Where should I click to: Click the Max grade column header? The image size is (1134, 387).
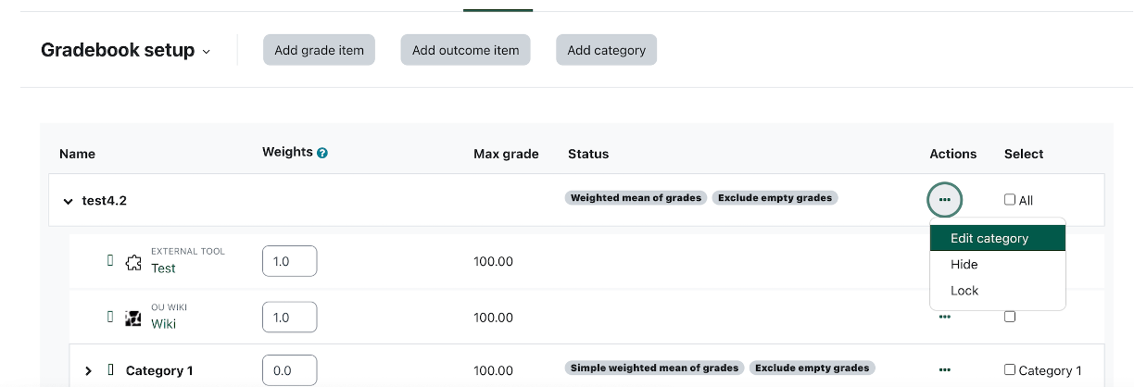point(506,154)
